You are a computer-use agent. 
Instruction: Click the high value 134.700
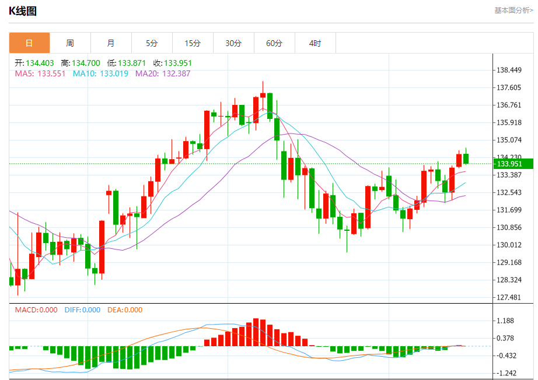click(x=86, y=63)
